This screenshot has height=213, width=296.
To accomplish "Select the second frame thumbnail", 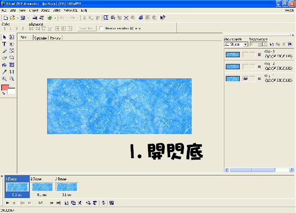I will pyautogui.click(x=42, y=187).
